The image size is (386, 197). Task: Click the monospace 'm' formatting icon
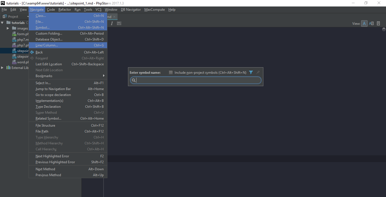[x=119, y=23]
